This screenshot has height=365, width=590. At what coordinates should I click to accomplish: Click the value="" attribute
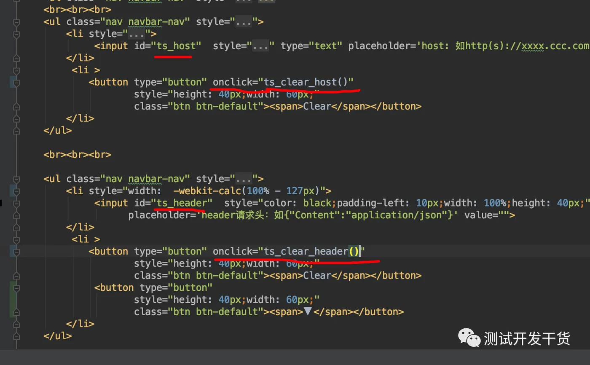pos(487,215)
